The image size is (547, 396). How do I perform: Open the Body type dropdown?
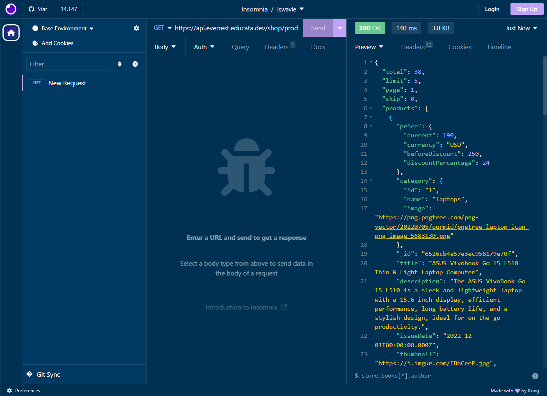point(165,47)
